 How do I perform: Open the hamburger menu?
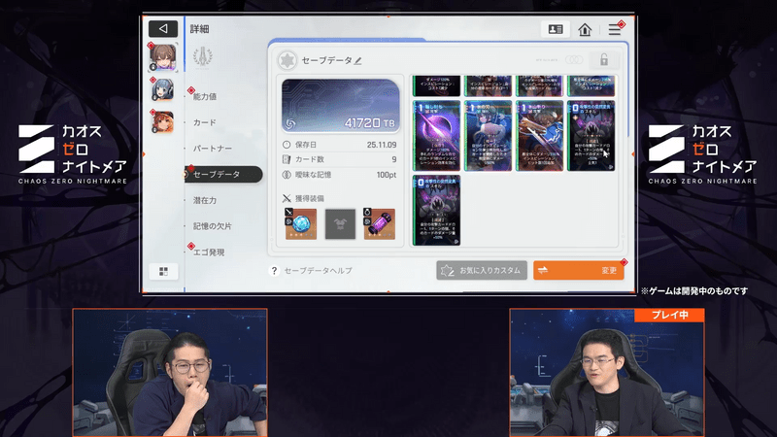(x=615, y=29)
